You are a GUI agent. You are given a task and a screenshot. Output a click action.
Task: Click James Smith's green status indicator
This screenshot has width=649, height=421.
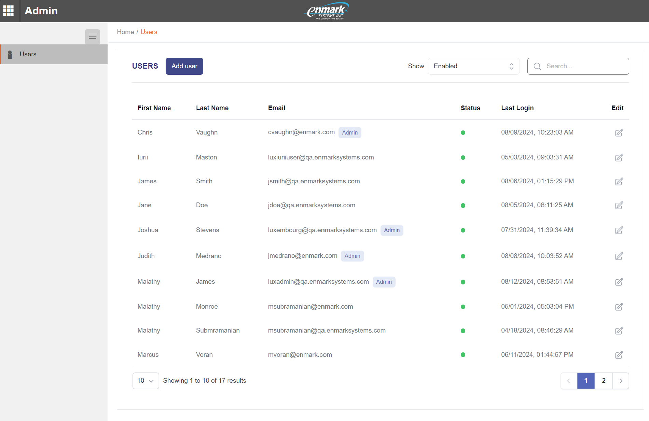463,182
